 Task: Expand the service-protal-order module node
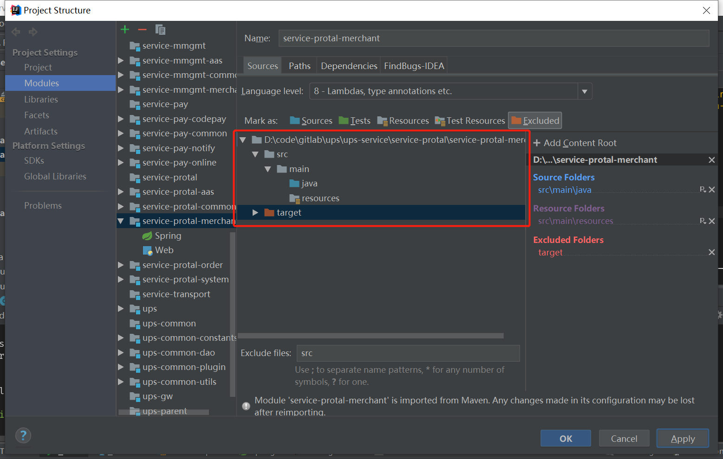121,265
